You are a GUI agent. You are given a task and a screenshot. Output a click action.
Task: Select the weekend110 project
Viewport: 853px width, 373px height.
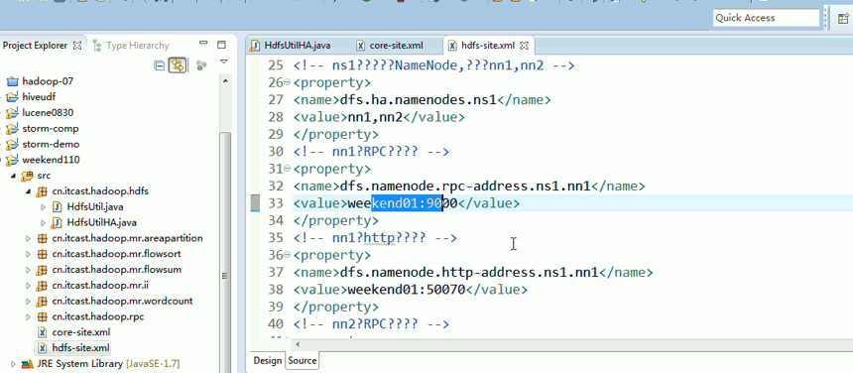[x=51, y=160]
